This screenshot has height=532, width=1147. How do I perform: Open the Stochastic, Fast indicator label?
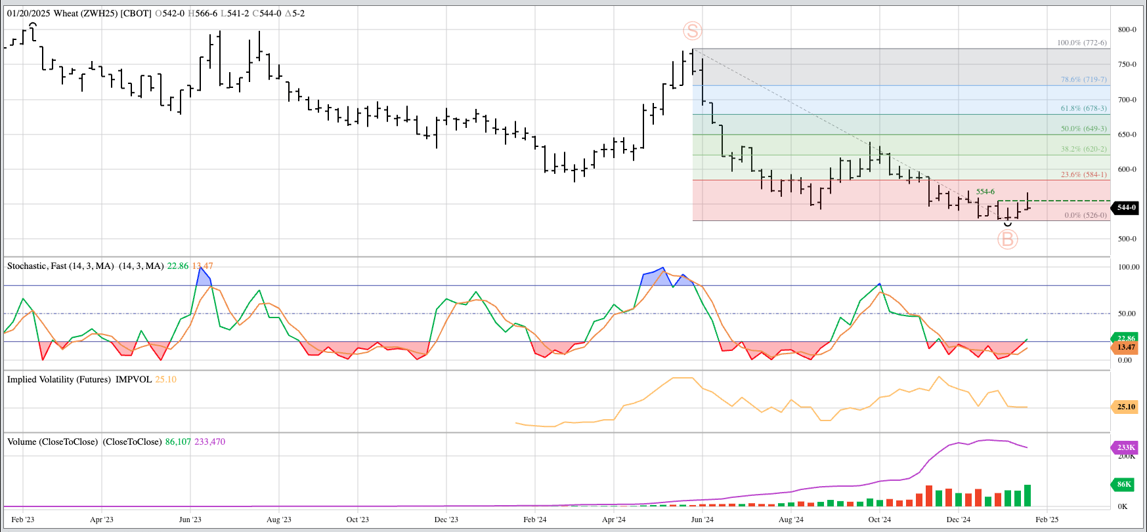click(x=60, y=266)
